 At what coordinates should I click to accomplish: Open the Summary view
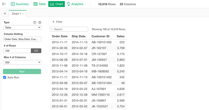click(x=20, y=4)
